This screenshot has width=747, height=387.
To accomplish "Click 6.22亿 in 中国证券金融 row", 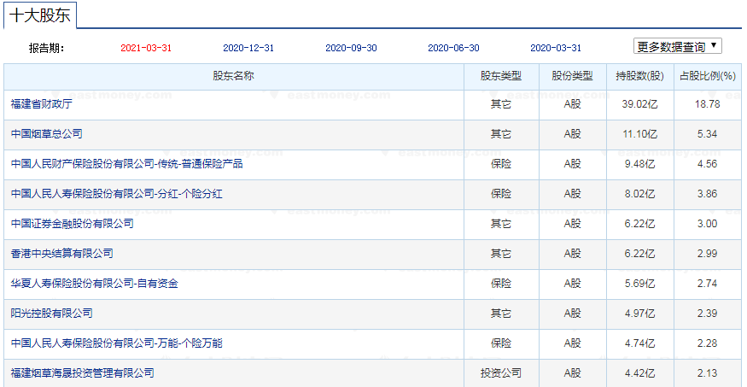I will tap(639, 224).
